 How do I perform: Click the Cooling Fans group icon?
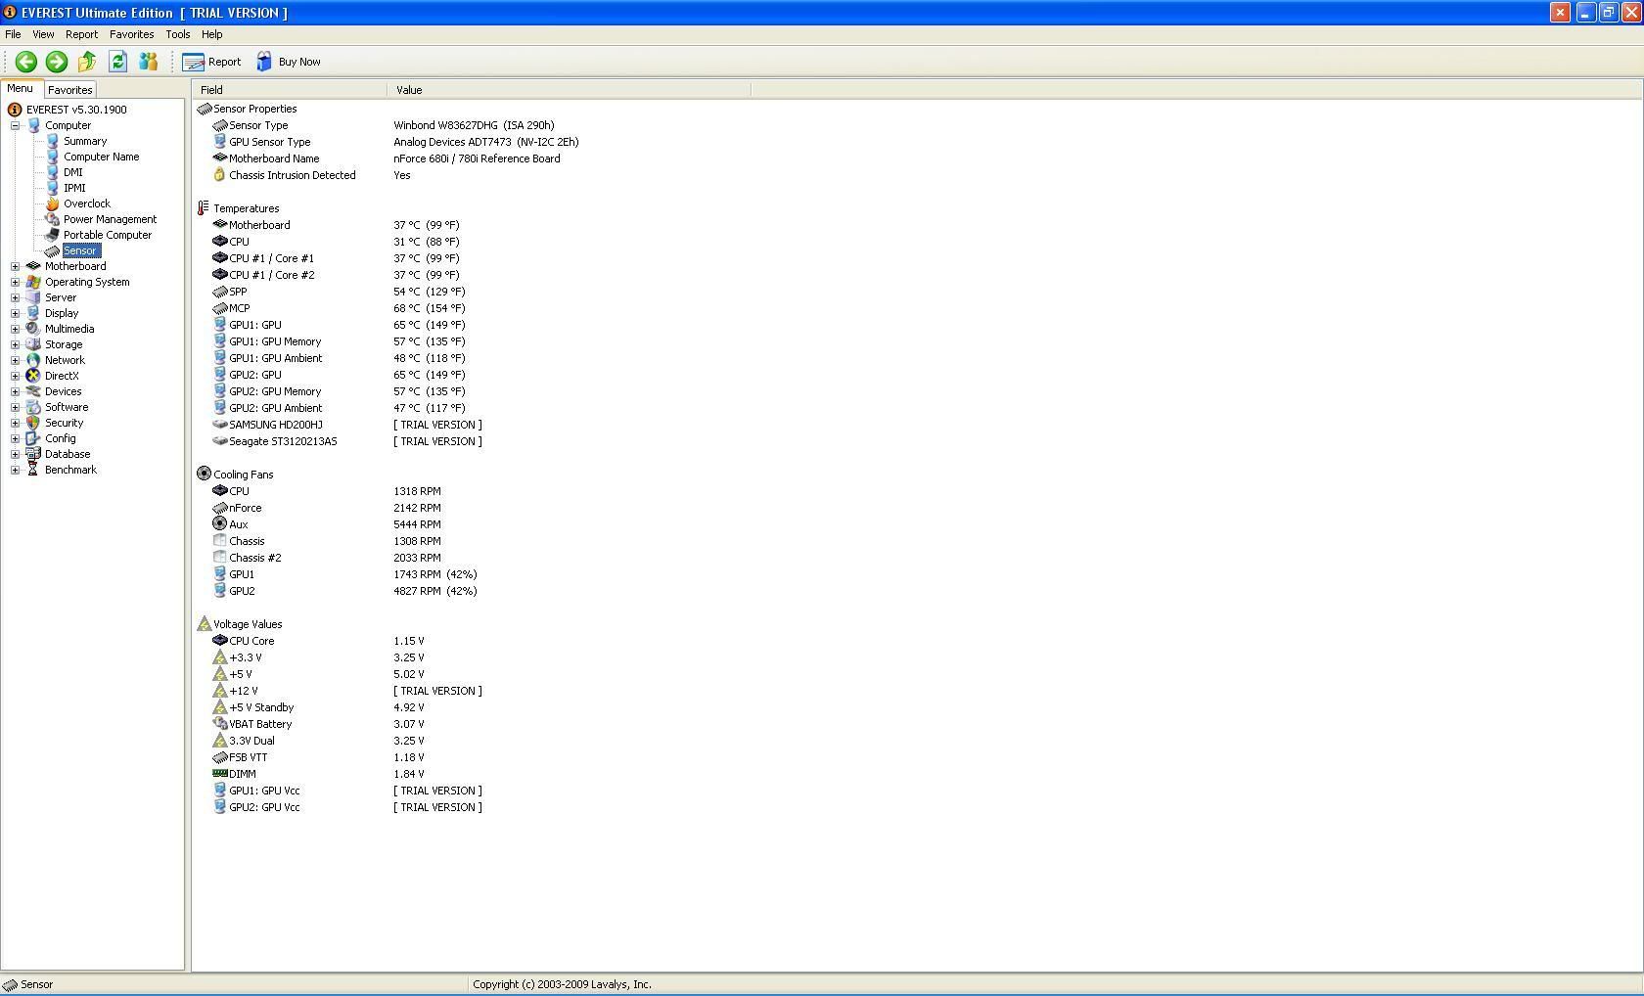click(204, 474)
